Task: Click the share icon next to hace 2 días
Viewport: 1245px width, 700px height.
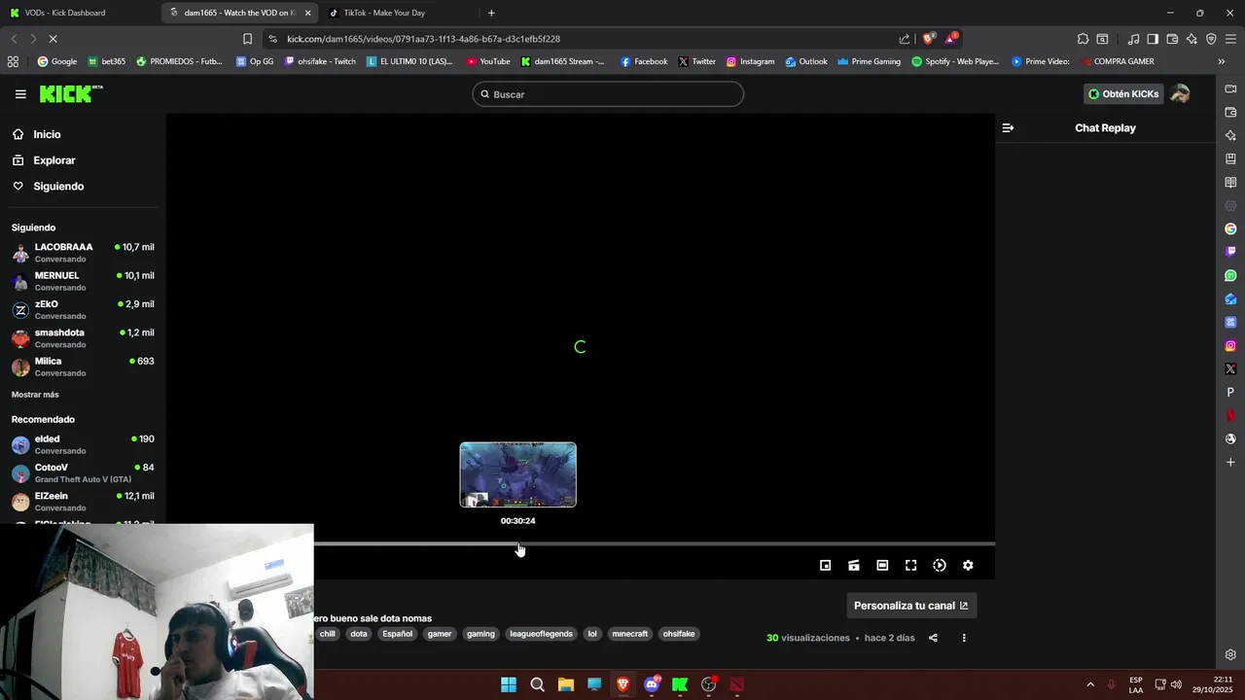Action: (933, 638)
